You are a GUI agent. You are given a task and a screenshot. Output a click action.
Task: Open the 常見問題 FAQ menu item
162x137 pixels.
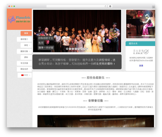[x=24, y=63]
